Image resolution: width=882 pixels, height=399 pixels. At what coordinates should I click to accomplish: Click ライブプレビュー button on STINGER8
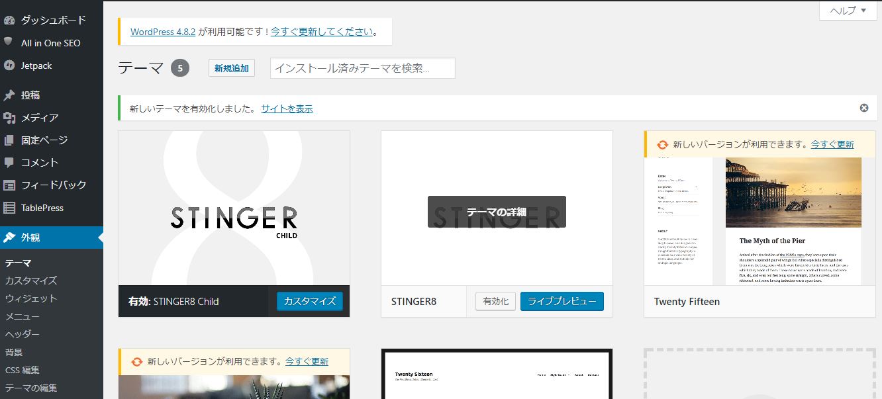pos(562,301)
